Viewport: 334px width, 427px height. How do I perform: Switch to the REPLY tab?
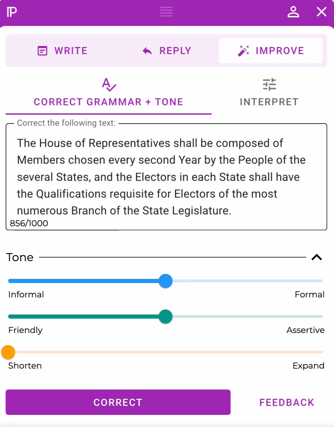(167, 51)
